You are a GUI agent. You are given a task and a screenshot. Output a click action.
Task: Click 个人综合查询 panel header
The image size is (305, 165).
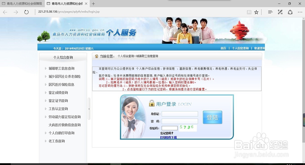[x=63, y=57]
